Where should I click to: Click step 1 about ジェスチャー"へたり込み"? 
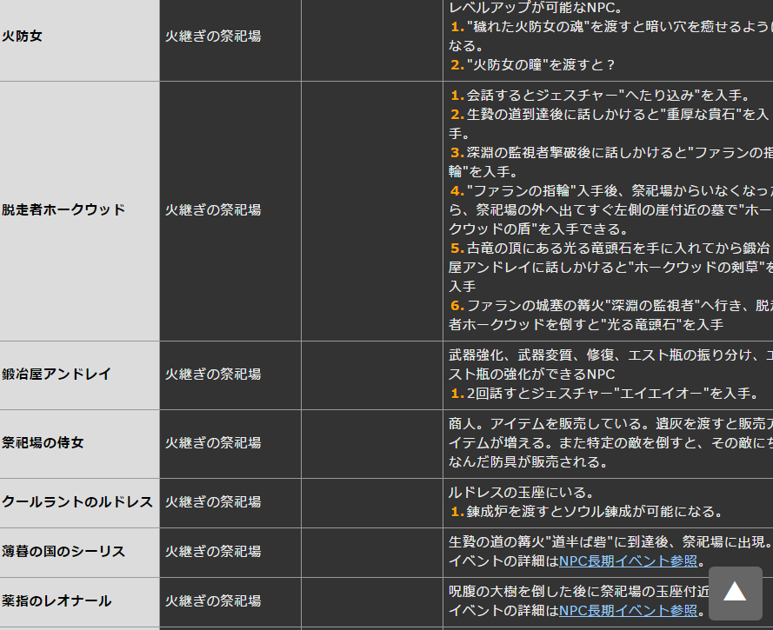pyautogui.click(x=601, y=96)
